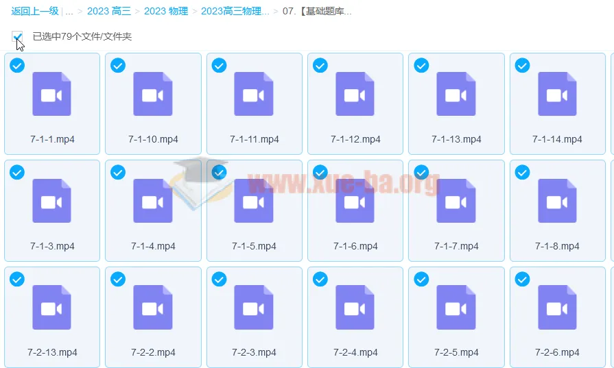This screenshot has height=368, width=614.
Task: Deselect 7-1-12.mp4 via its checkmark
Action: click(320, 65)
